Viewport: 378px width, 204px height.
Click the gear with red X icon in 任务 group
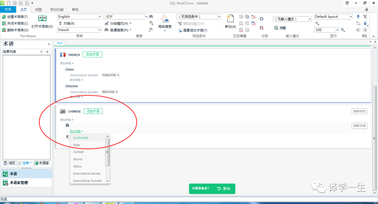[x=261, y=28]
